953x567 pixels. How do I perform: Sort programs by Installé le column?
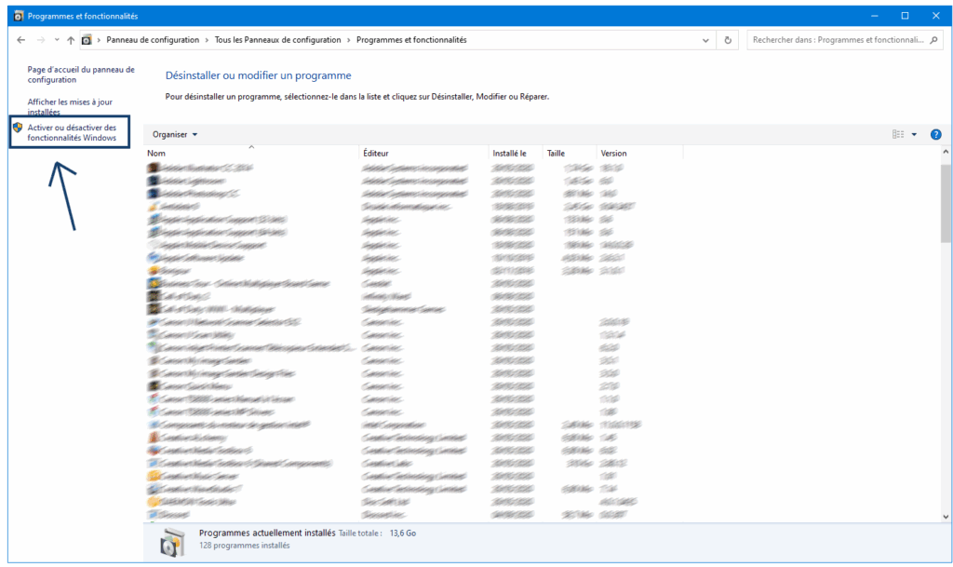(x=510, y=154)
